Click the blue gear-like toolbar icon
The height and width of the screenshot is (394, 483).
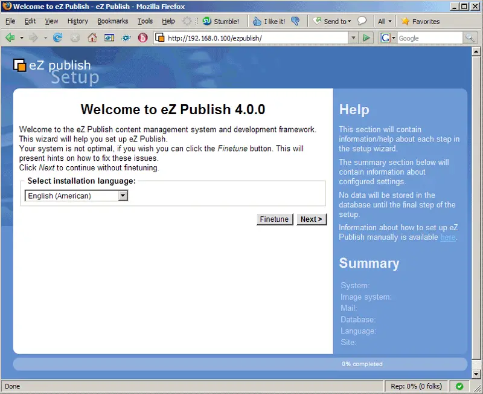[x=126, y=38]
